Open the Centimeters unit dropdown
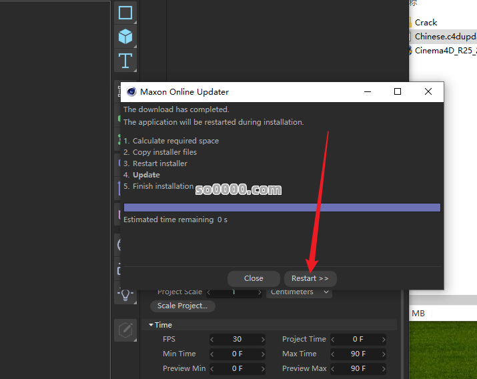This screenshot has height=379, width=477. click(x=300, y=292)
